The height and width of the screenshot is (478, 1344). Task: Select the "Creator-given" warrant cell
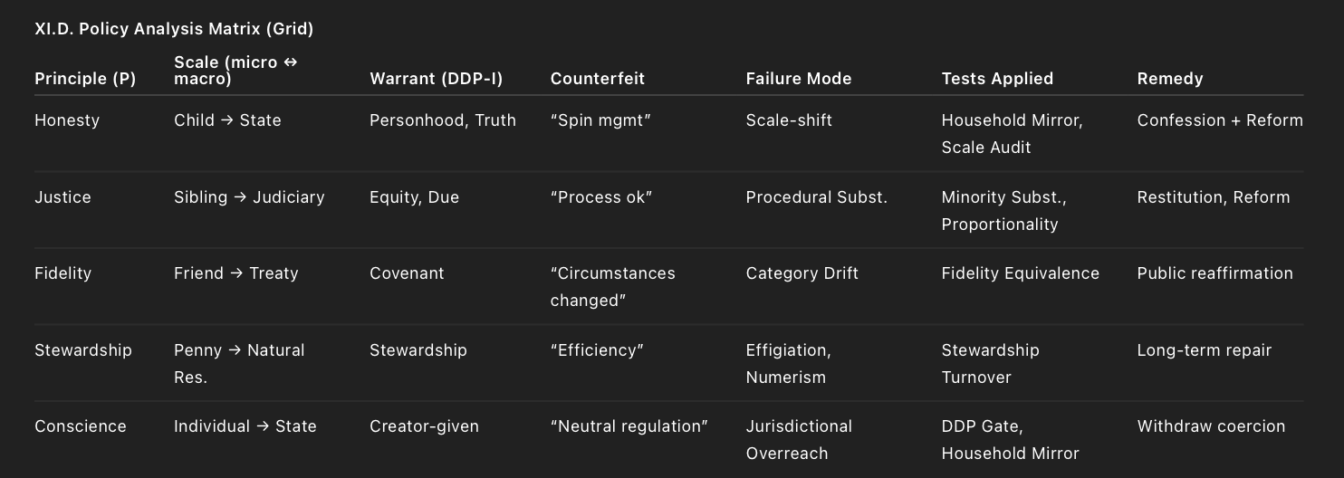tap(424, 426)
